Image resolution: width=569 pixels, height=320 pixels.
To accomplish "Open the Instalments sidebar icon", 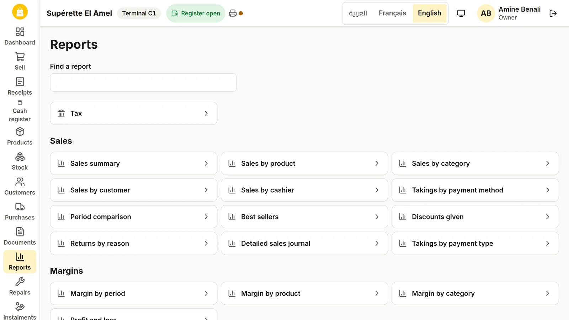I will [x=20, y=306].
